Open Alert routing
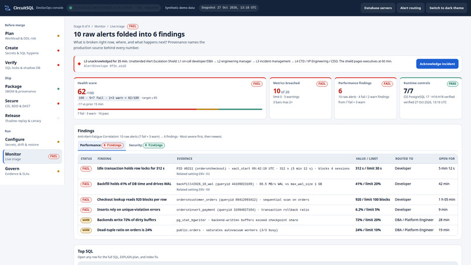The width and height of the screenshot is (471, 265). pyautogui.click(x=410, y=8)
